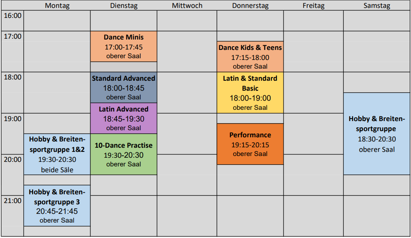Select the Donnerstag day header
Screen dimensions: 411x238
[250, 5]
